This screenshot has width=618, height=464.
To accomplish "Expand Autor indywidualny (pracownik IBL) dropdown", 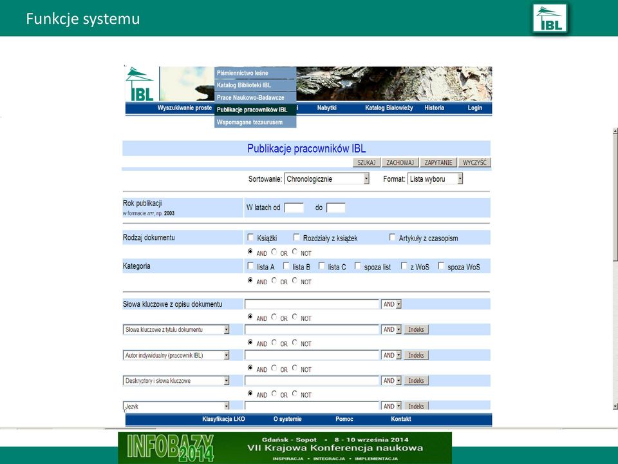I will click(176, 355).
